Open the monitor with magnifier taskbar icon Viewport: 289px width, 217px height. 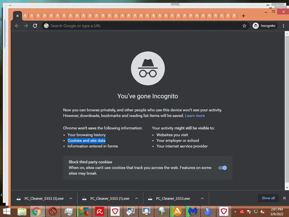[146, 211]
